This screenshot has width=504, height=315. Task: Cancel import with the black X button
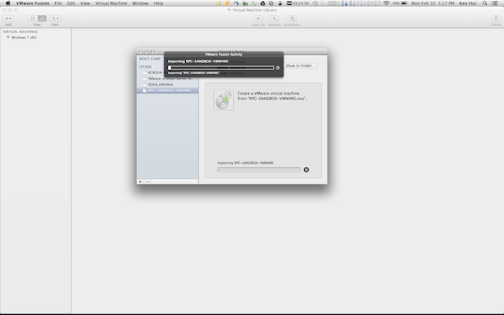306,170
